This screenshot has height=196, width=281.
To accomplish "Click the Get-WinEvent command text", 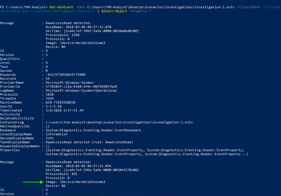I will (62, 7).
